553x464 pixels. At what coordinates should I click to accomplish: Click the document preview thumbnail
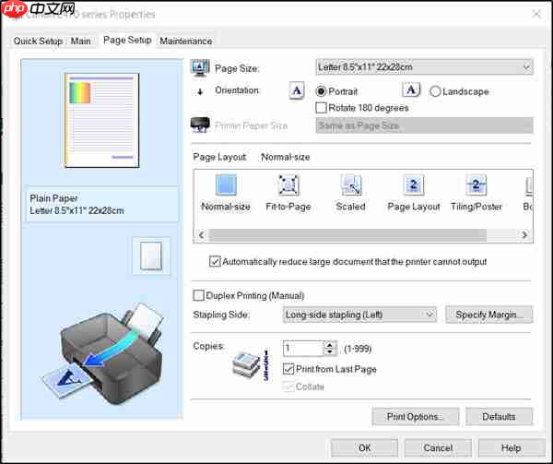pos(101,120)
